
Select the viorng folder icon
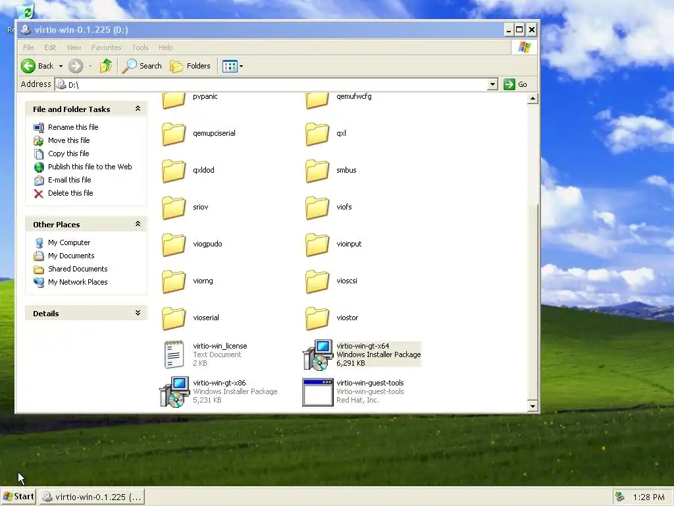coord(174,282)
